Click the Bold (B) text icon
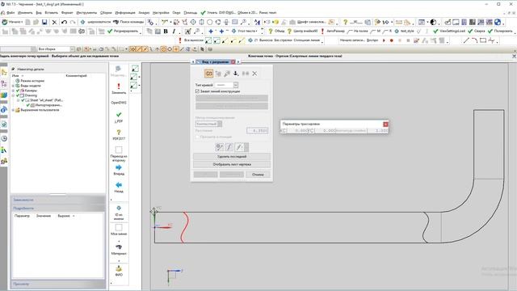The height and width of the screenshot is (291, 517). pyautogui.click(x=166, y=31)
